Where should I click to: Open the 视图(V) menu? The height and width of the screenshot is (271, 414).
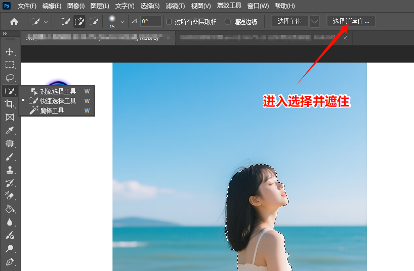[x=201, y=6]
